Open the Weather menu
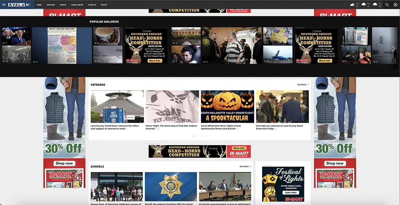Screen dimensions: 400x205 click(x=51, y=5)
